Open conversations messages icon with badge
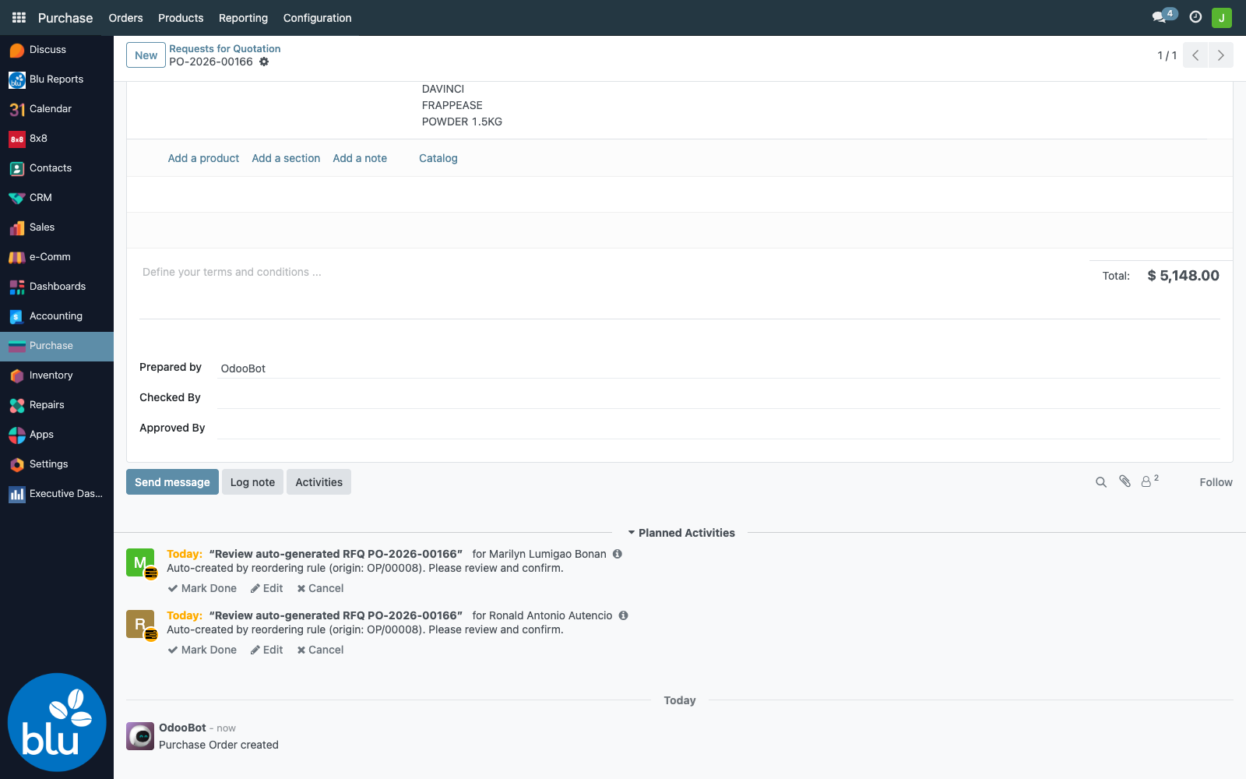1246x779 pixels. click(x=1163, y=16)
